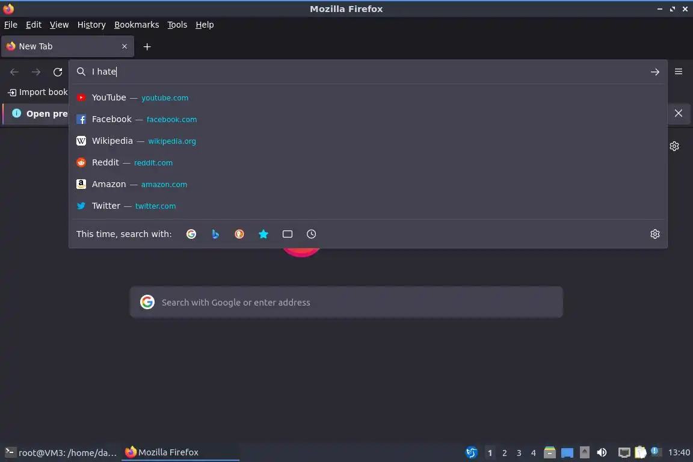Select the Amazon suggestion
Image resolution: width=693 pixels, height=462 pixels.
[368, 184]
